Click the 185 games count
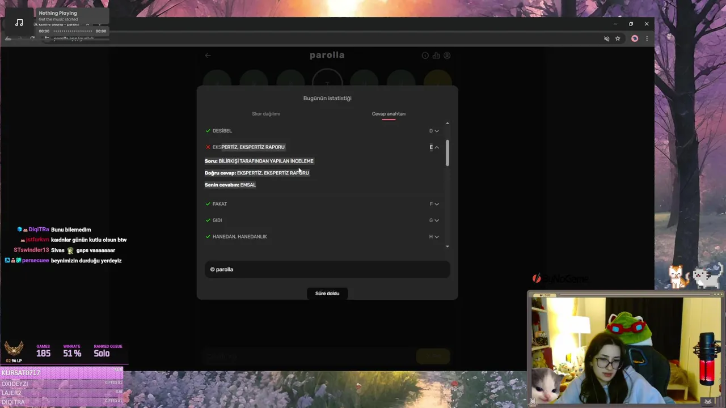Viewport: 726px width, 408px height. (43, 354)
